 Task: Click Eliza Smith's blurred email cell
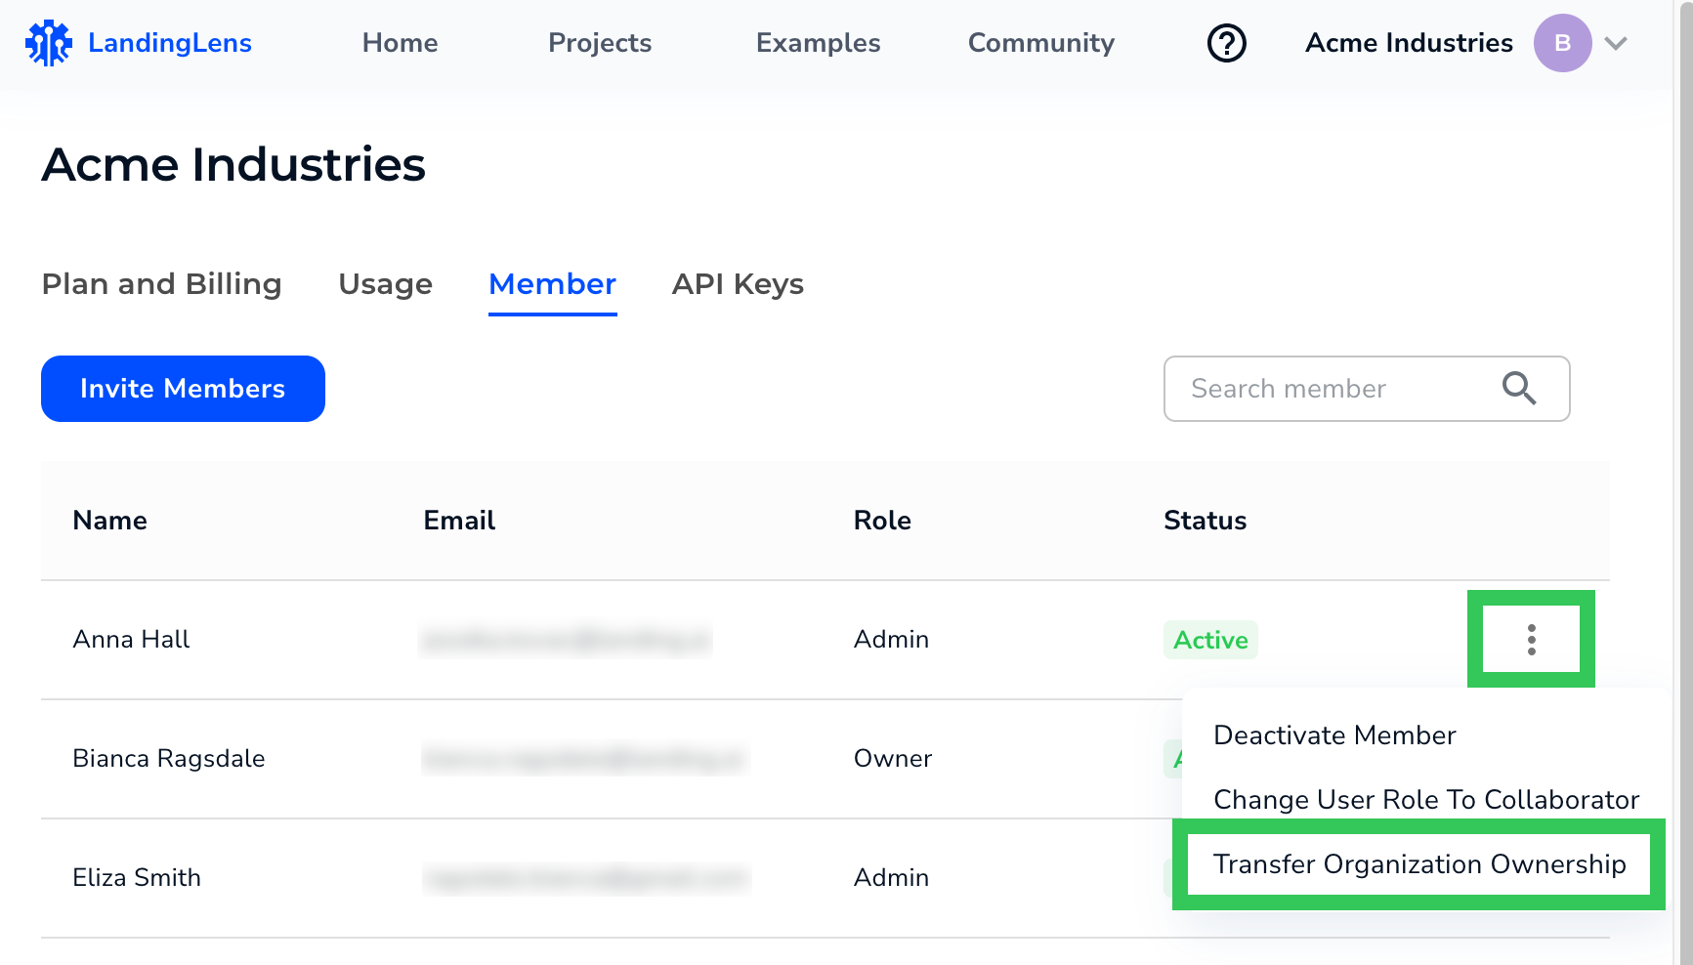tap(586, 878)
